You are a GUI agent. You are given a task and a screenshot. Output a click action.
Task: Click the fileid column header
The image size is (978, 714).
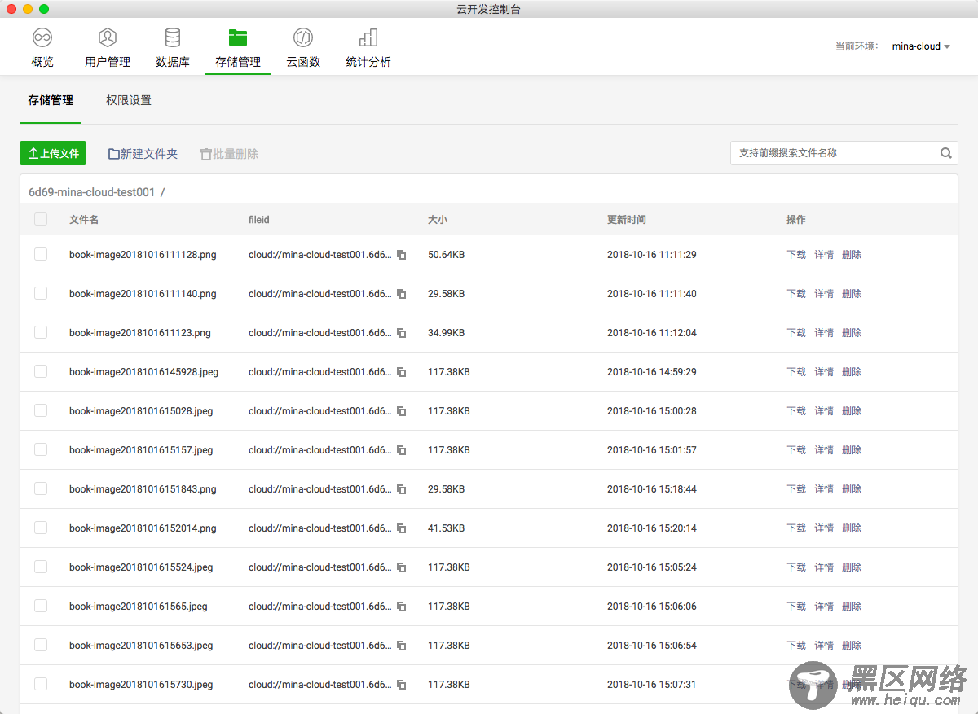point(259,220)
